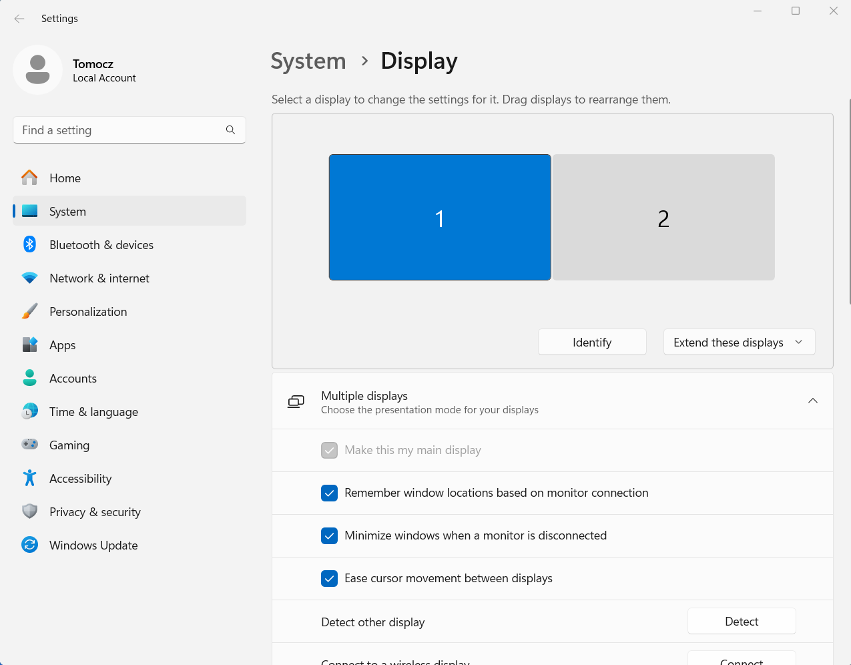Image resolution: width=851 pixels, height=665 pixels.
Task: Click the user profile avatar
Action: pyautogui.click(x=38, y=70)
